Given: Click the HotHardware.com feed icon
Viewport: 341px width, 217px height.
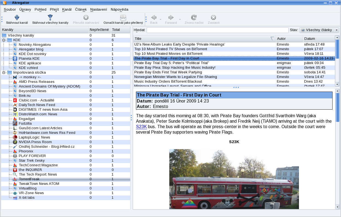Looking at the screenshot, I should pos(15,133).
